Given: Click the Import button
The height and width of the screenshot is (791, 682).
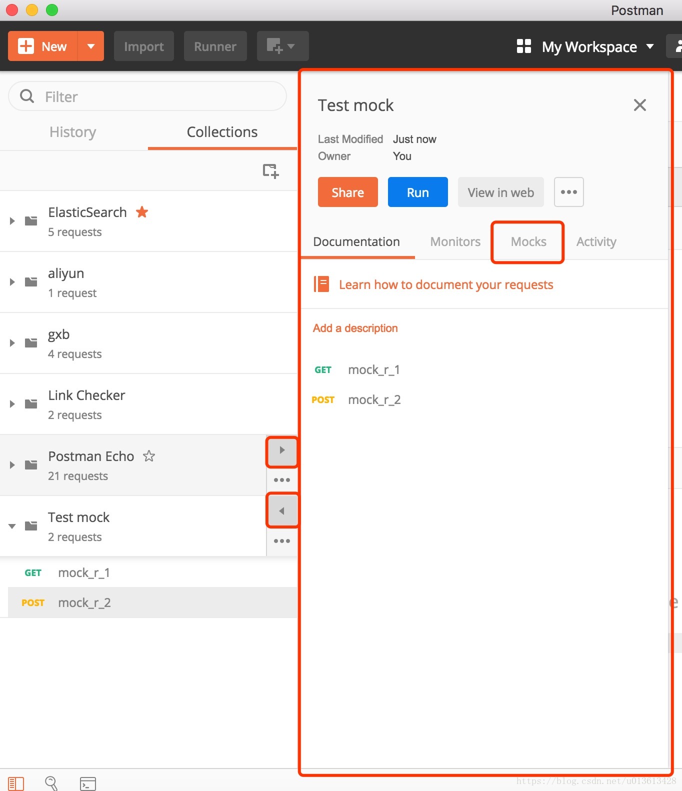Looking at the screenshot, I should tap(144, 46).
